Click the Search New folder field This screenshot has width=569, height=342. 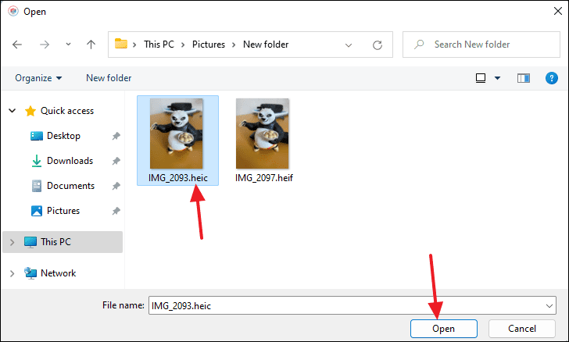[x=481, y=45]
